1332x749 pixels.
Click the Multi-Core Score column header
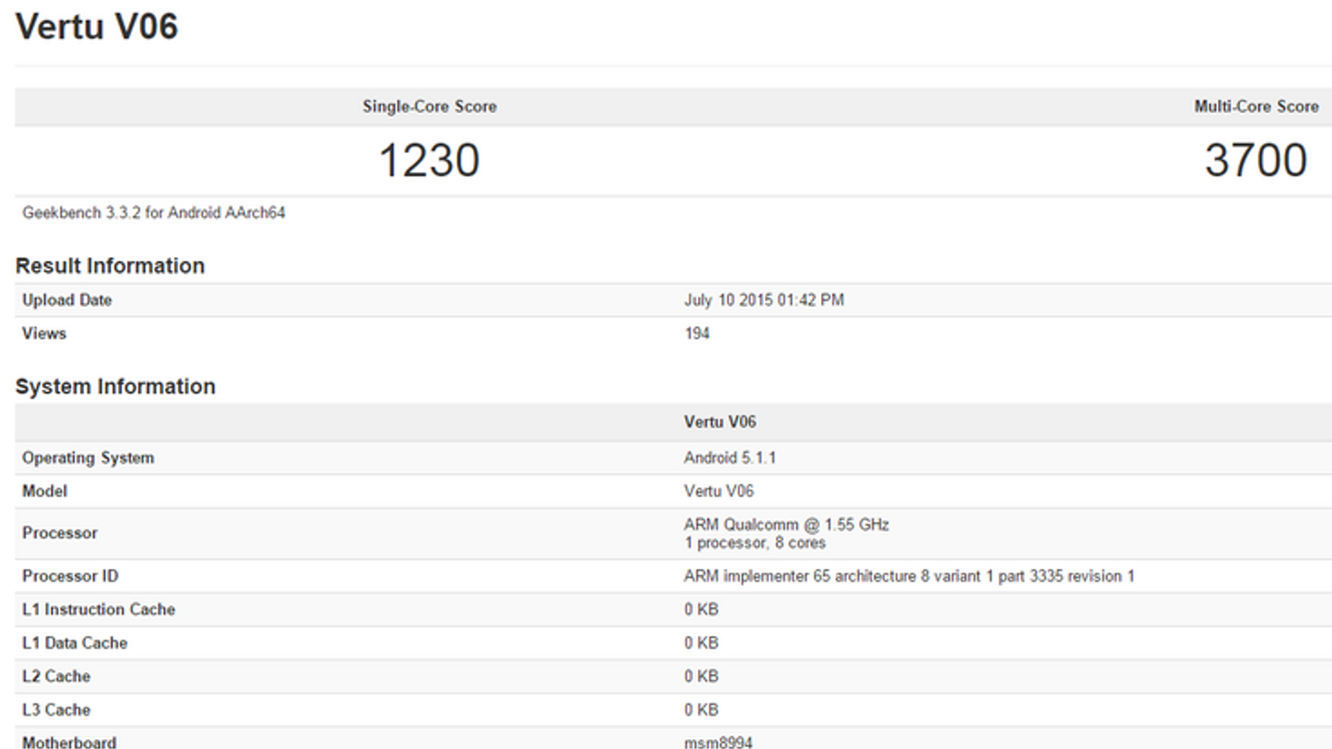click(x=1255, y=107)
